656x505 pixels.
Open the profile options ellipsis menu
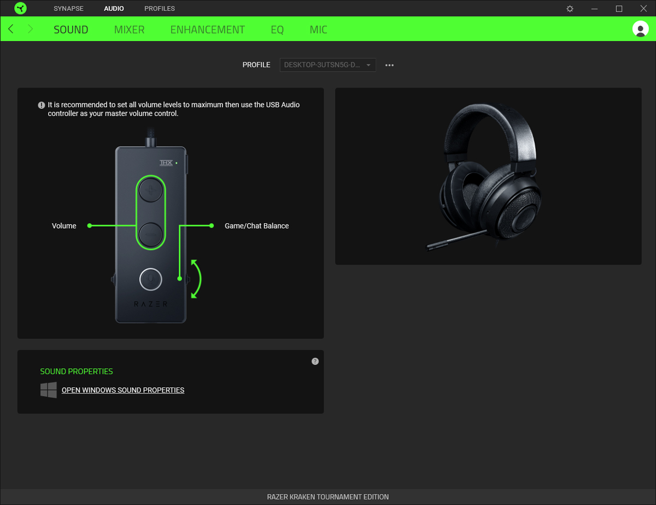pos(389,65)
